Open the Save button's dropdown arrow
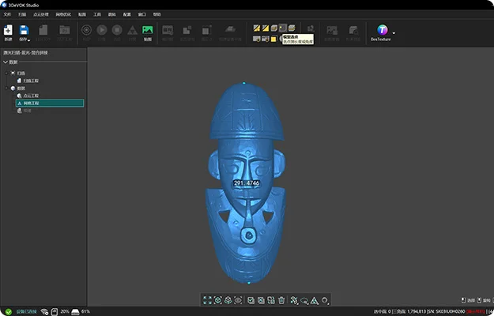This screenshot has height=316, width=494. pos(31,39)
